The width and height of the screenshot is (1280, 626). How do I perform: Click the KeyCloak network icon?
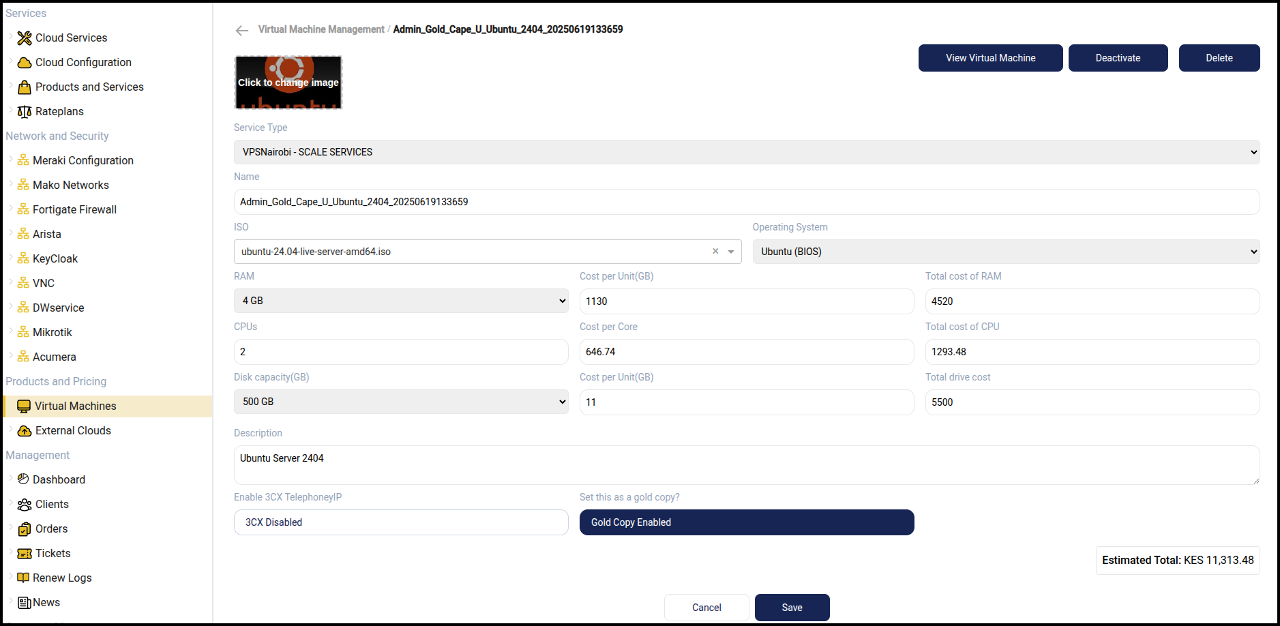tap(23, 259)
